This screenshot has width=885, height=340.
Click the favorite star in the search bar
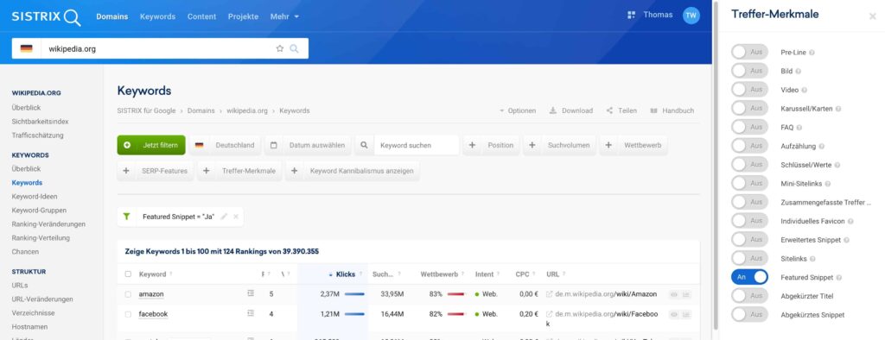pos(279,48)
